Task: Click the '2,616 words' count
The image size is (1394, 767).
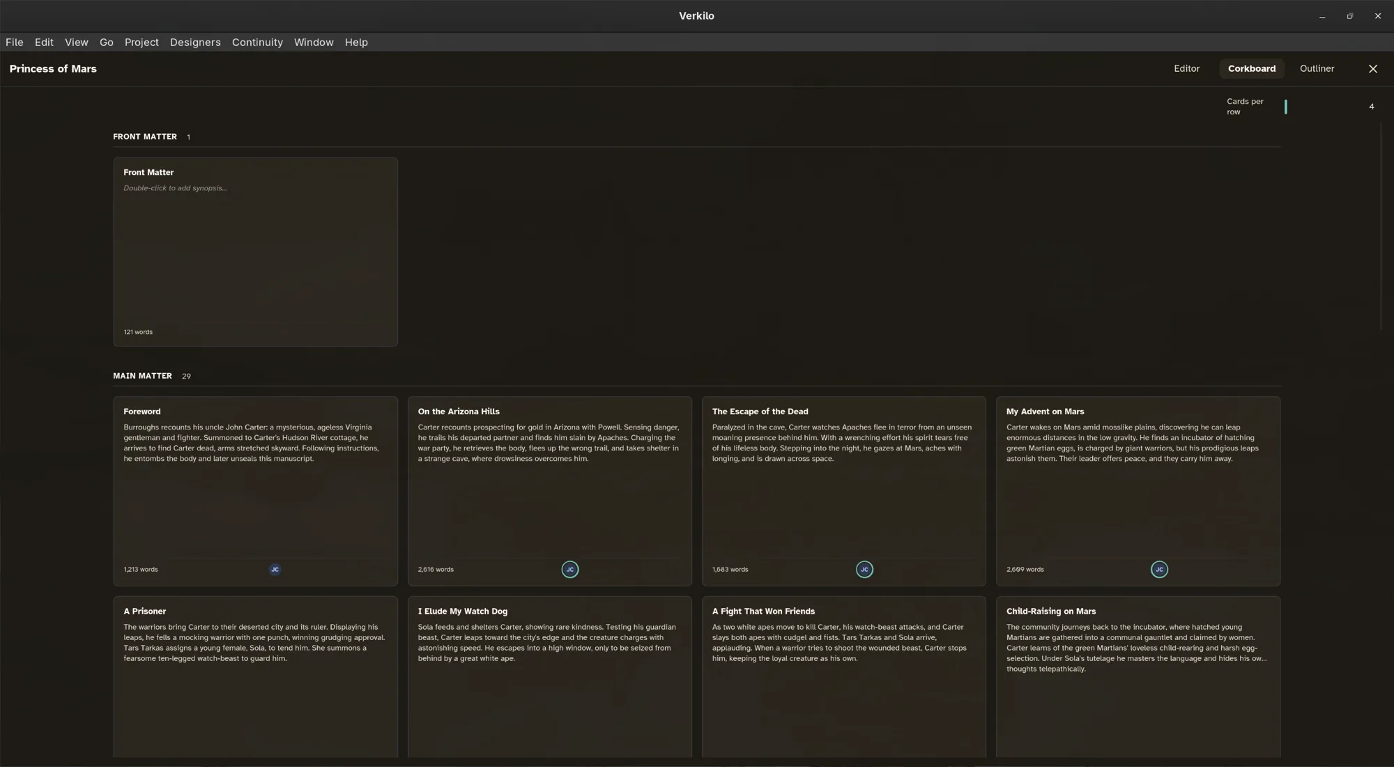Action: tap(436, 570)
